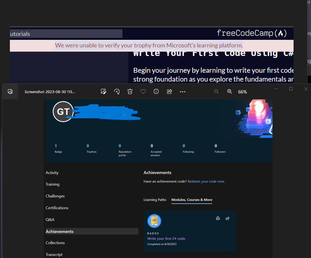The image size is (311, 258).
Task: Open the Photos app gallery icon
Action: (x=10, y=91)
